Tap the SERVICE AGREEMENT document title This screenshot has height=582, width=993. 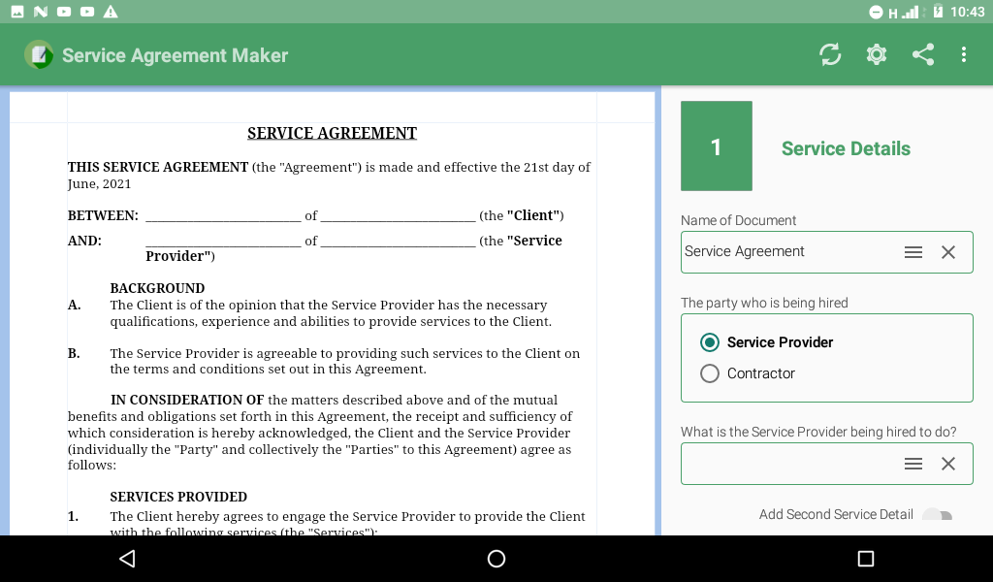click(x=332, y=133)
